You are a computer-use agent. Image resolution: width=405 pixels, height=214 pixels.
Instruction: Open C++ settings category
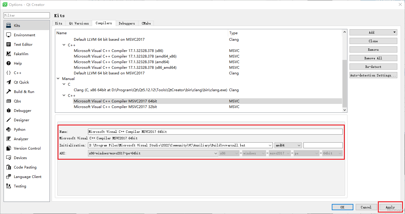27,73
